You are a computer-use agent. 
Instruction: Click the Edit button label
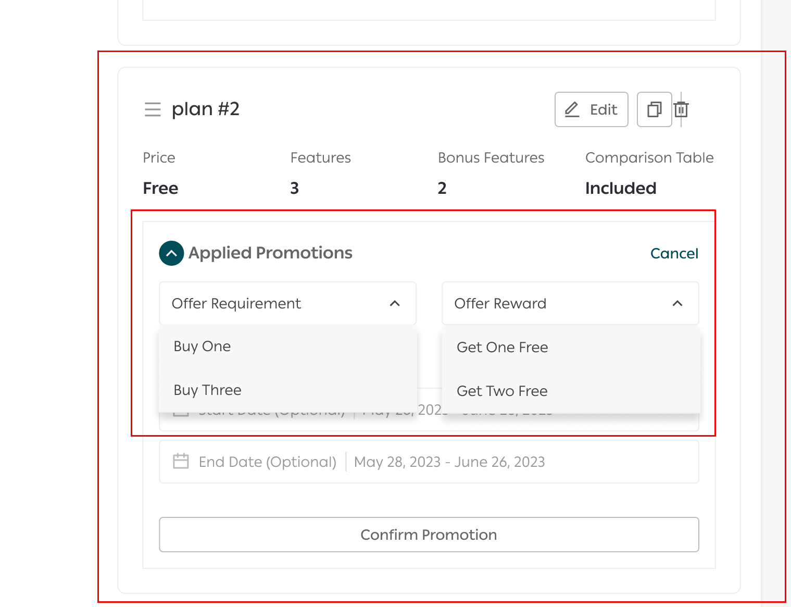603,109
